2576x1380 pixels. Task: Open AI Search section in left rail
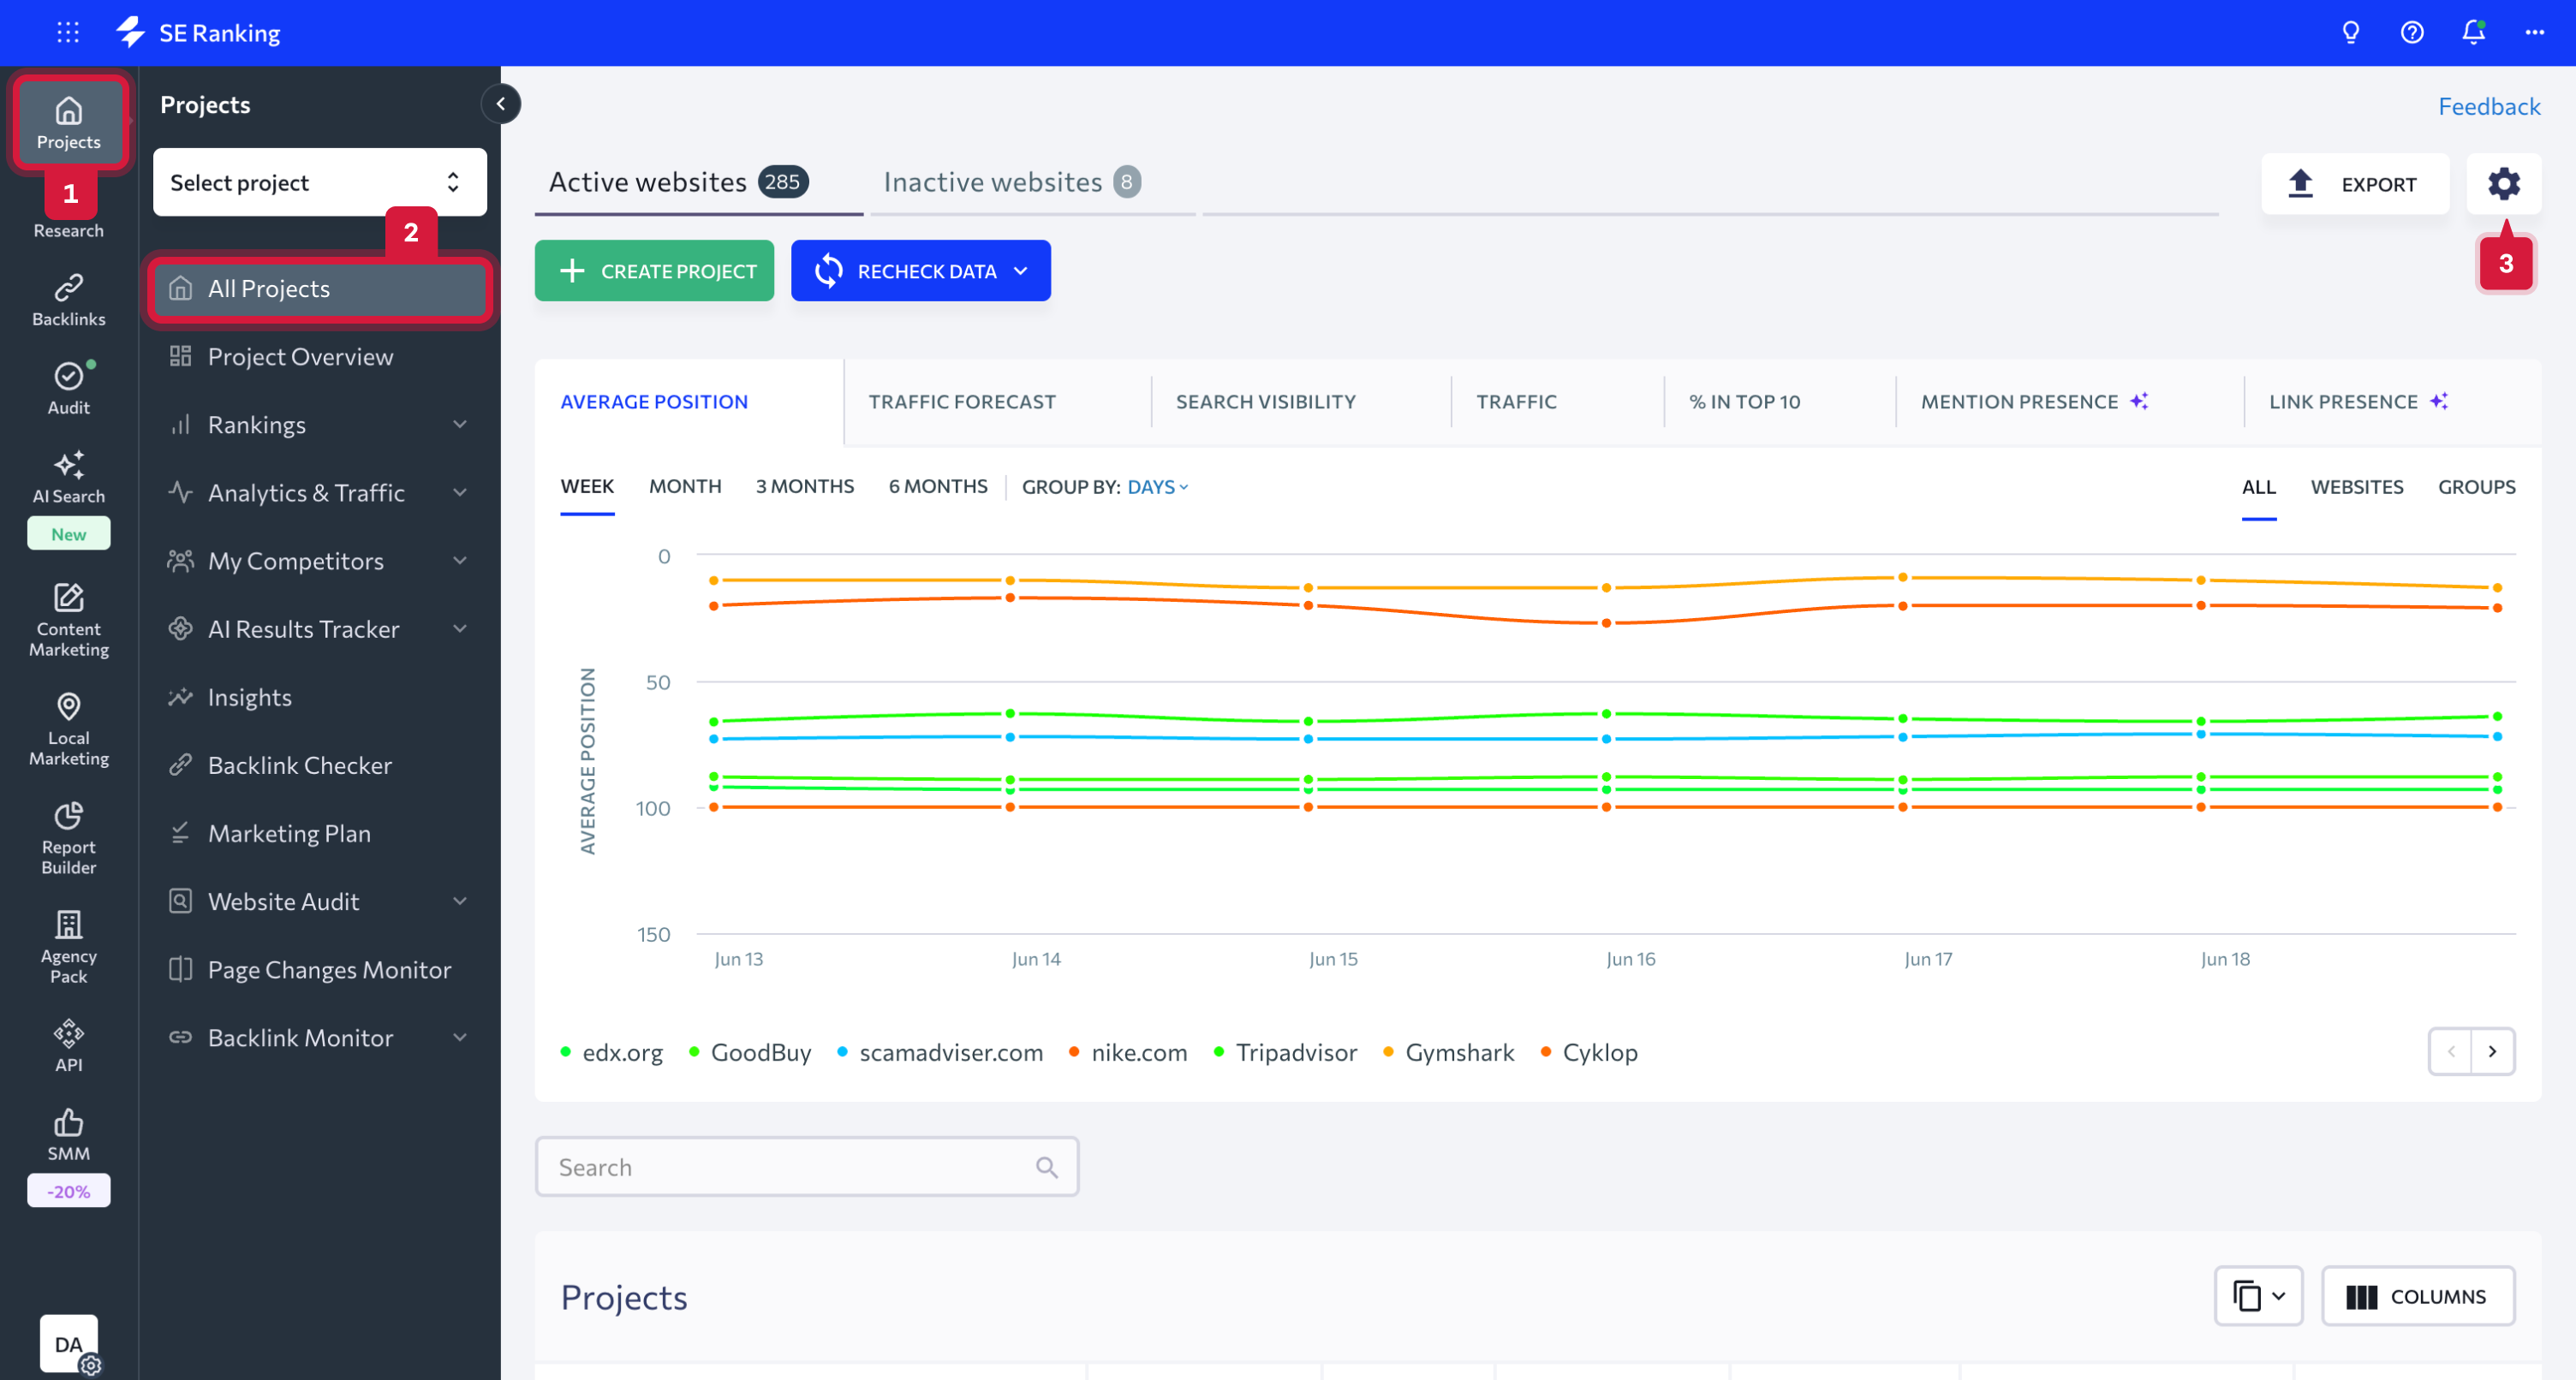[68, 478]
